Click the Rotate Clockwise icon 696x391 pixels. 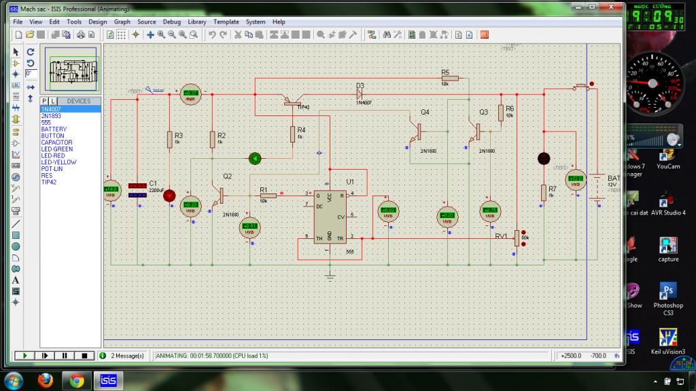pos(31,52)
